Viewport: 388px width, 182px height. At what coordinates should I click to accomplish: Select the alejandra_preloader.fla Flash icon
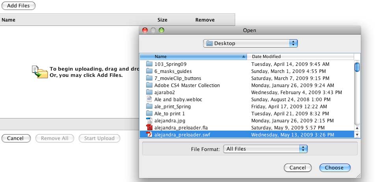(x=149, y=127)
